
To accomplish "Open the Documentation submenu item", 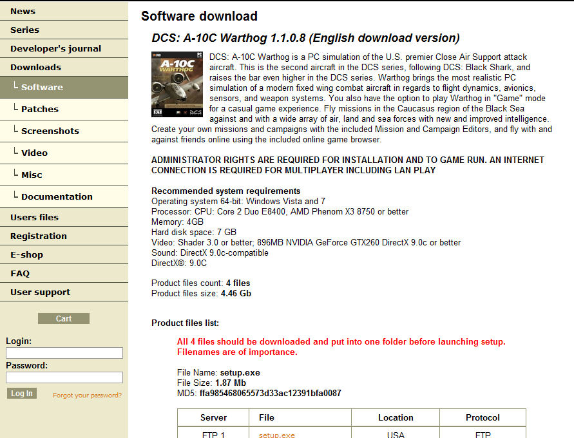I will 64,197.
